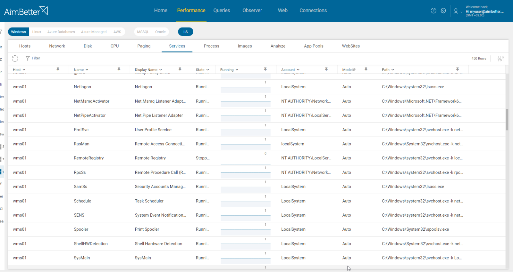The image size is (513, 272).
Task: Switch to the Hosts tab
Action: [x=25, y=46]
